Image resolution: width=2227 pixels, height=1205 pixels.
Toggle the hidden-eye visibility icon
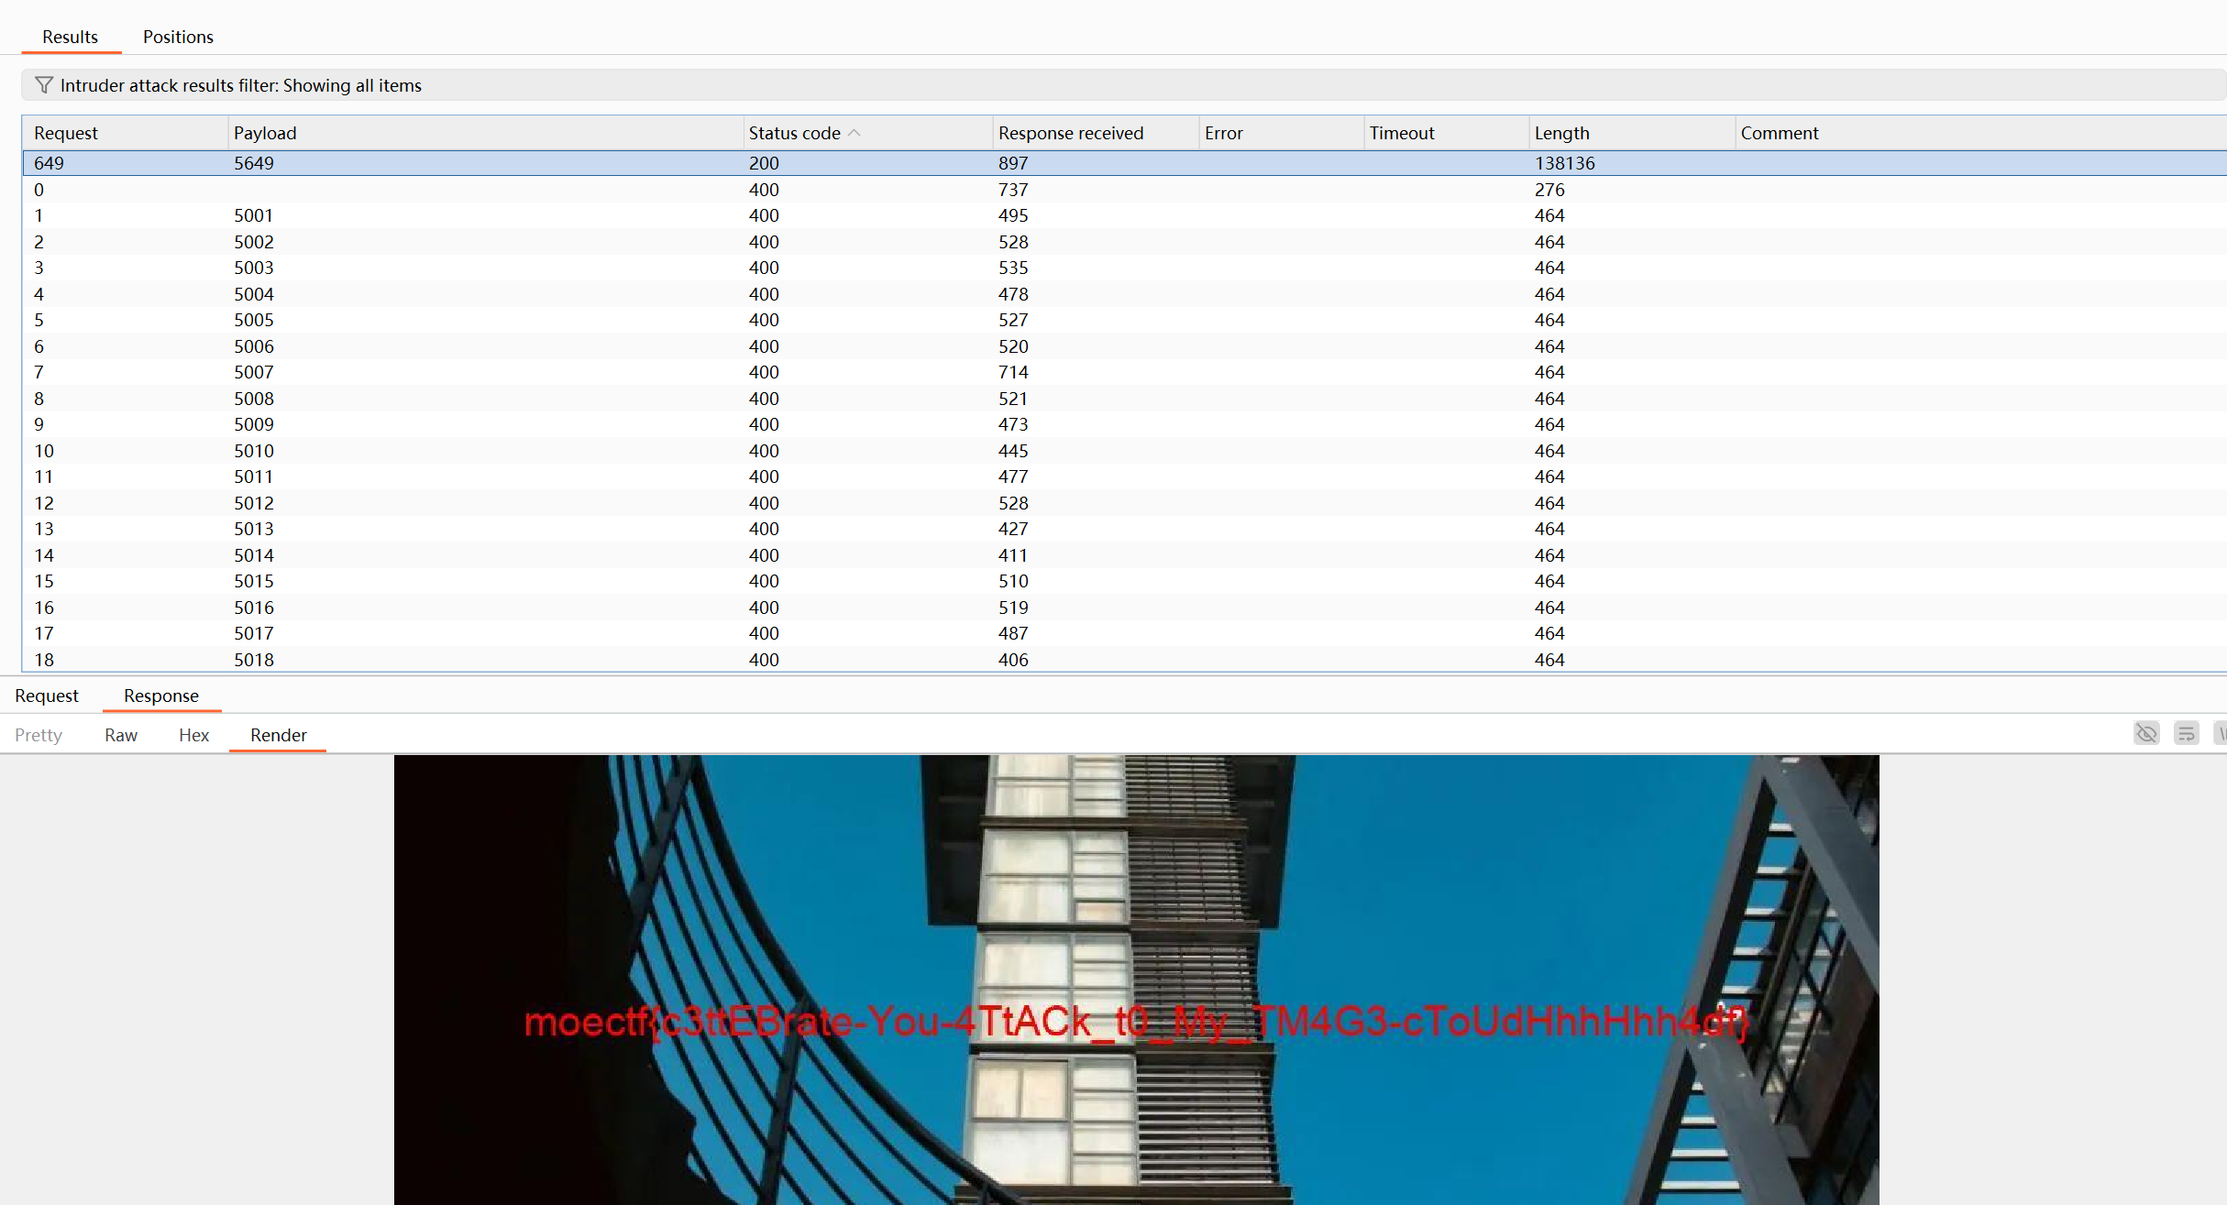[2146, 733]
